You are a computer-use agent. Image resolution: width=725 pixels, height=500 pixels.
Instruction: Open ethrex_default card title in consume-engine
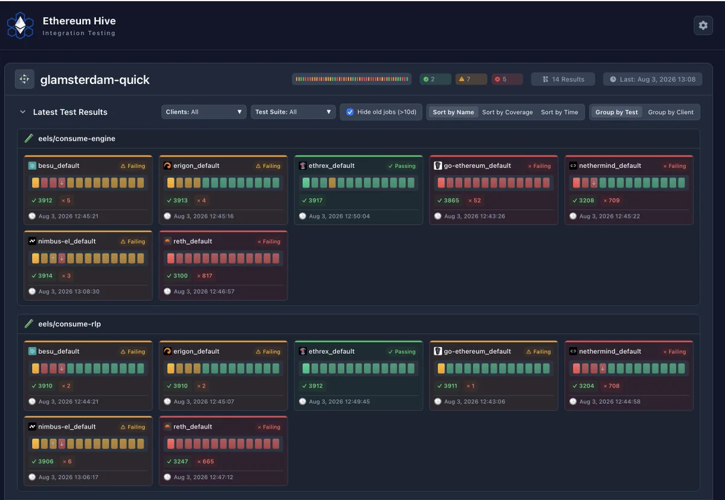tap(331, 165)
